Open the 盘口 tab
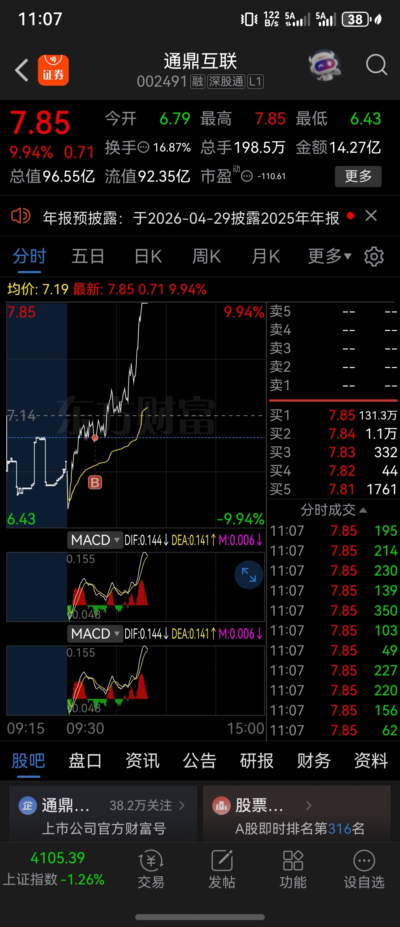The width and height of the screenshot is (400, 927). click(85, 761)
